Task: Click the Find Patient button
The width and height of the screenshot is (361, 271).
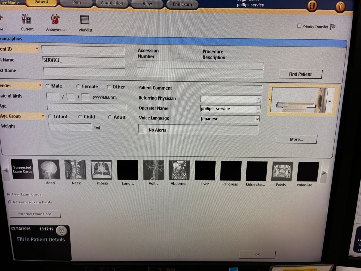Action: pyautogui.click(x=300, y=74)
